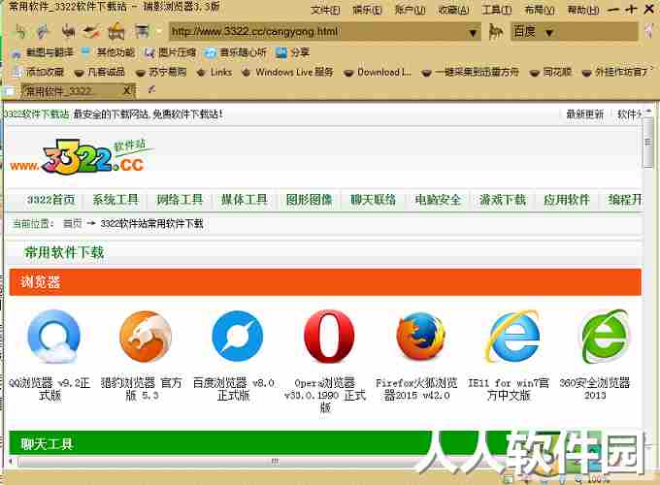Open the 应用软件 category
660x485 pixels.
(x=567, y=200)
